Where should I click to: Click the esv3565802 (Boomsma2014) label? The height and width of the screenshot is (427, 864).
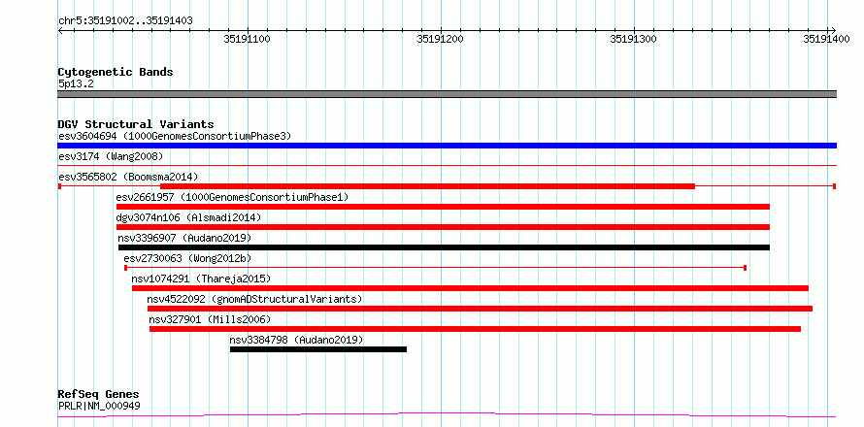pyautogui.click(x=128, y=177)
